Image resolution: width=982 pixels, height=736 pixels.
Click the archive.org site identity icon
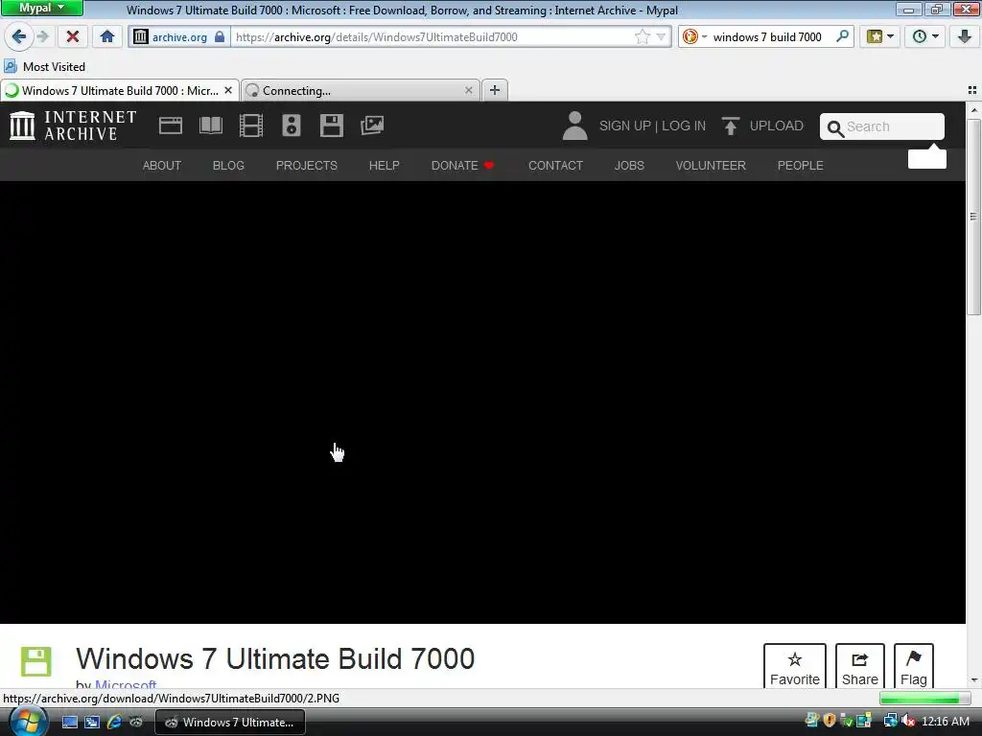click(x=141, y=37)
